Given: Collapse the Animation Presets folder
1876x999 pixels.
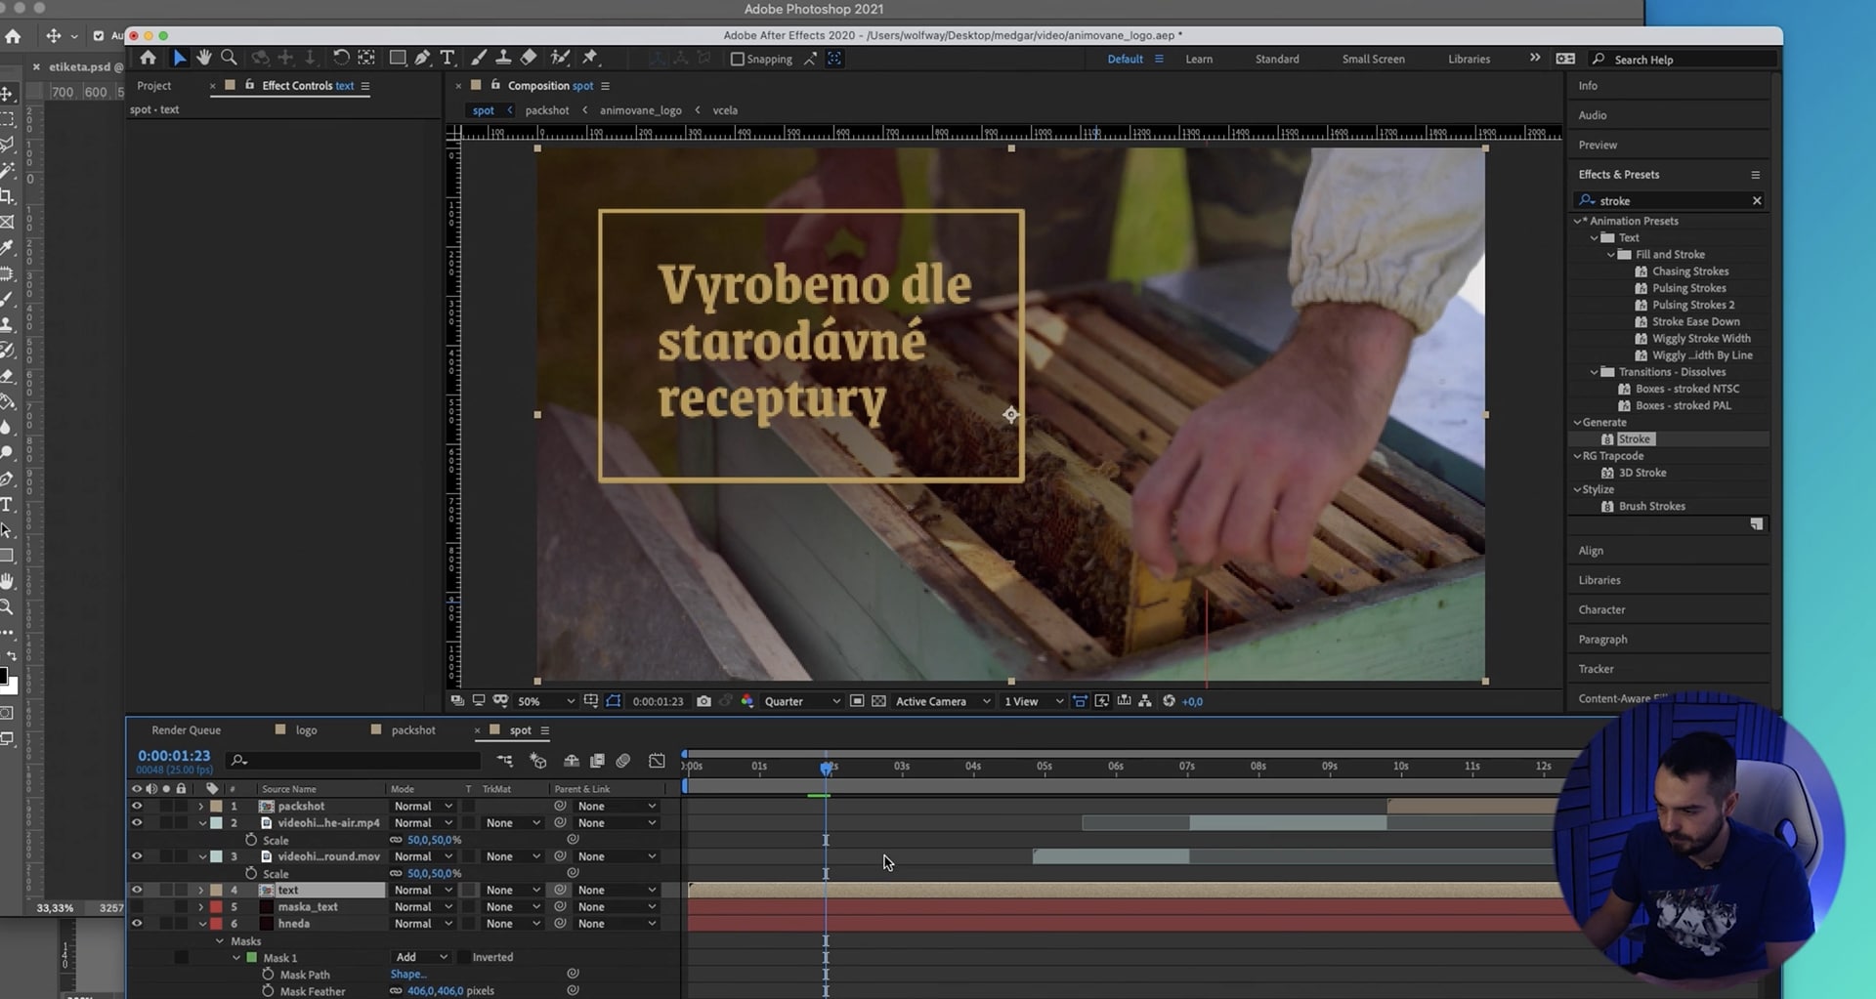Looking at the screenshot, I should (x=1577, y=221).
